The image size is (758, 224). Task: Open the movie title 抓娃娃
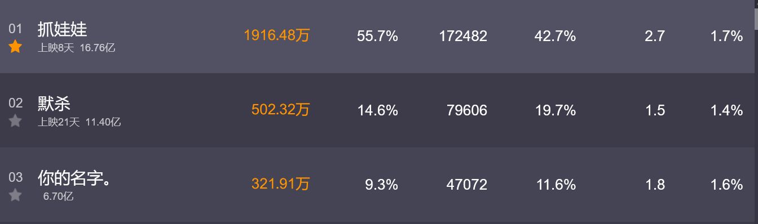pos(62,29)
